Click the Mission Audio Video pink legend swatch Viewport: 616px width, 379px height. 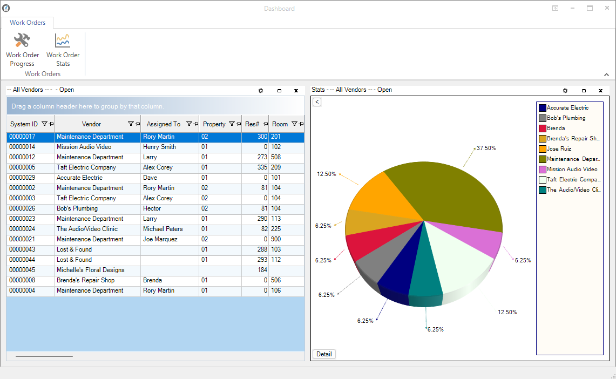[x=543, y=170]
